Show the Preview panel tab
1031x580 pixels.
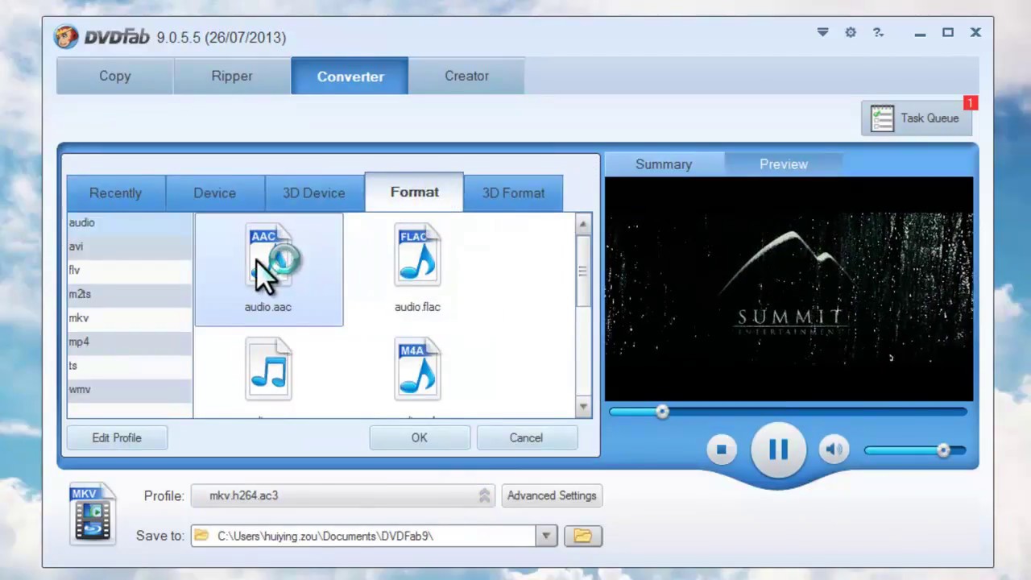click(784, 164)
